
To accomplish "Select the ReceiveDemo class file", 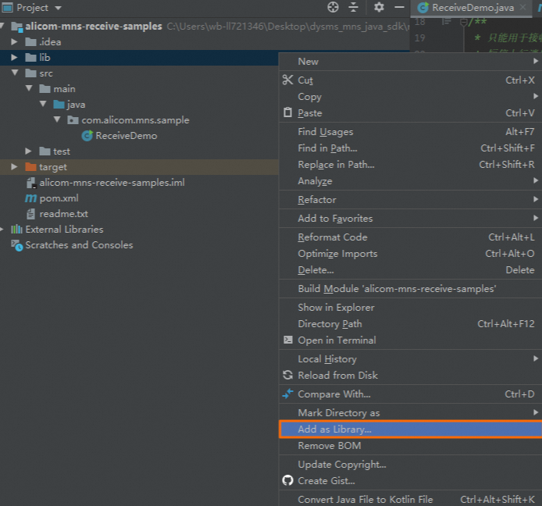I will [119, 136].
